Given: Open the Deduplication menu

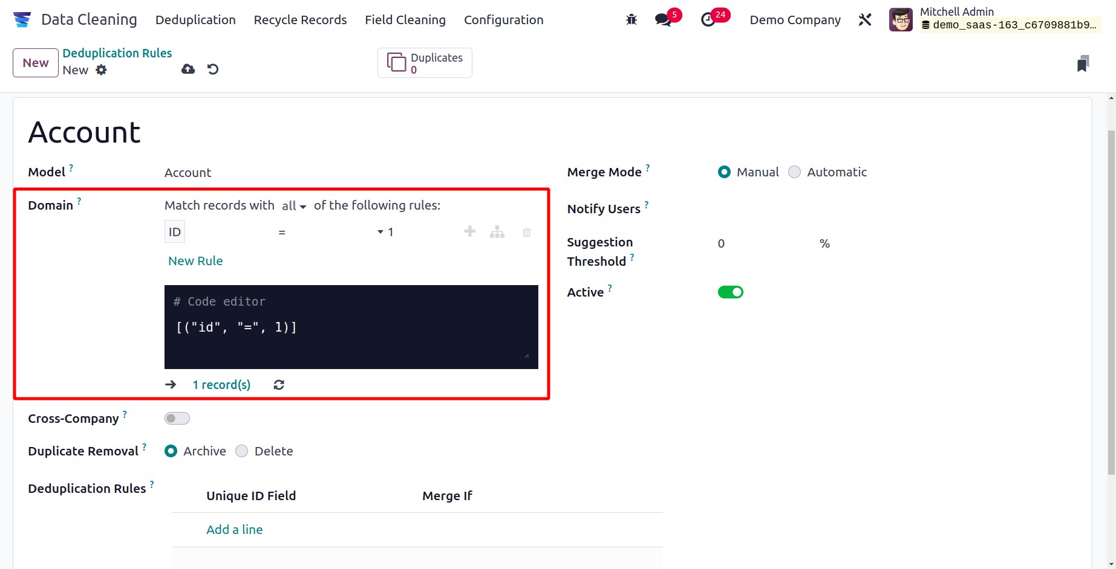Looking at the screenshot, I should tap(195, 20).
